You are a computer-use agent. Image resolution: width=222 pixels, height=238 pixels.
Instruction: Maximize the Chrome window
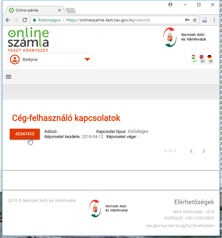coord(199,5)
